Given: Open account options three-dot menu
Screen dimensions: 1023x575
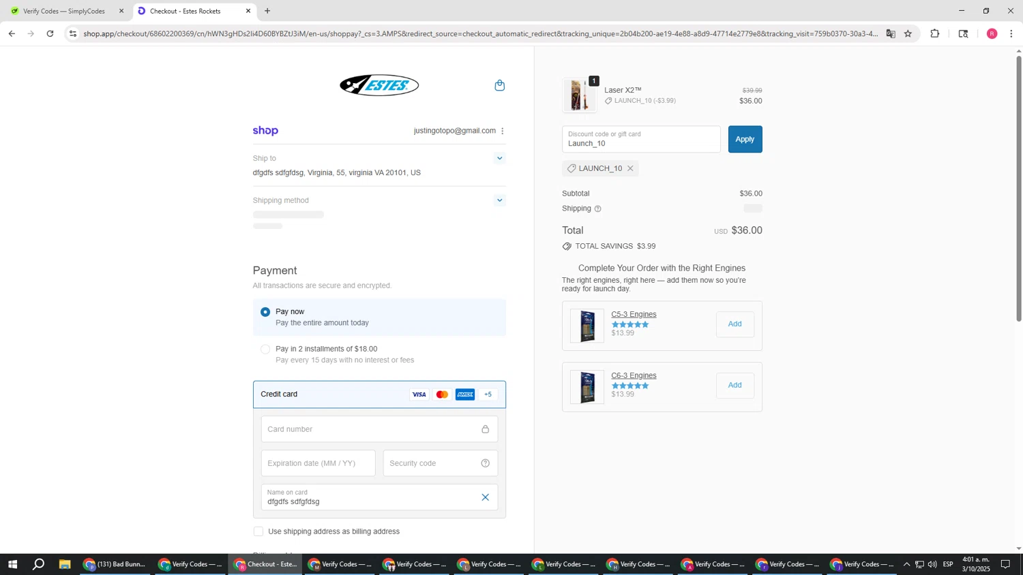Looking at the screenshot, I should click(x=503, y=131).
